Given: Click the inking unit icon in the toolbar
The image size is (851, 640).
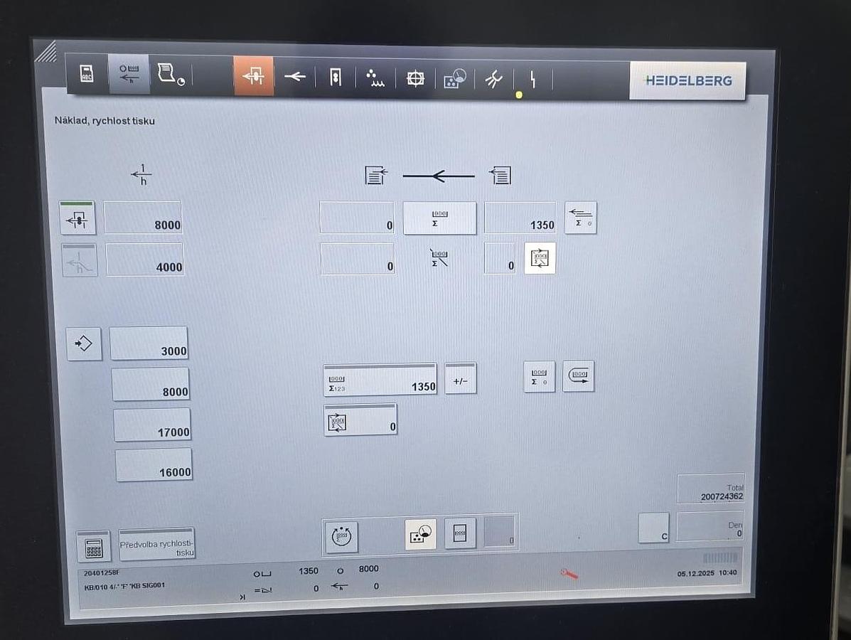Looking at the screenshot, I should click(336, 76).
